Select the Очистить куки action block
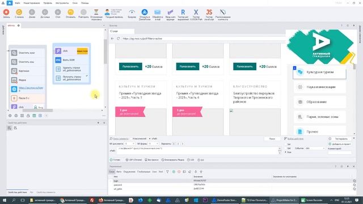The height and width of the screenshot is (204, 363). coord(27,53)
